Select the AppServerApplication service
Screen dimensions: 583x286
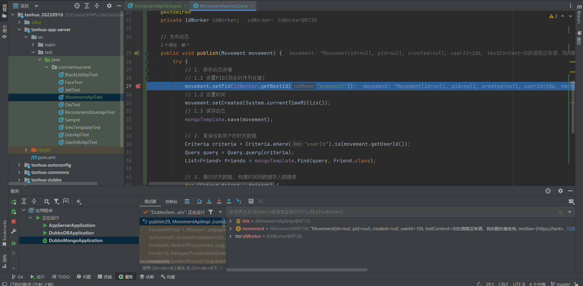72,225
